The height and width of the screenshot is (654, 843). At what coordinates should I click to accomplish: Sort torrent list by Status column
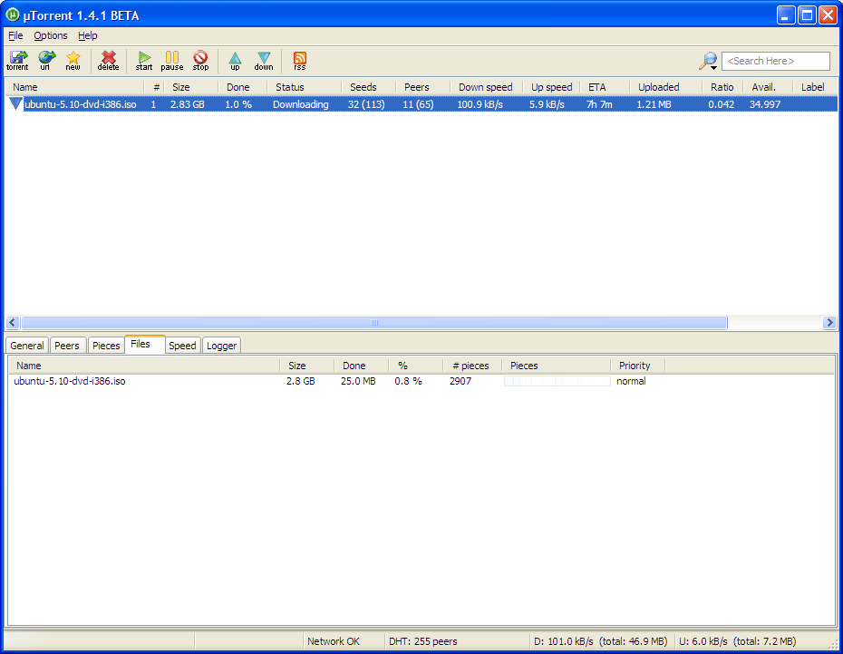[x=305, y=87]
